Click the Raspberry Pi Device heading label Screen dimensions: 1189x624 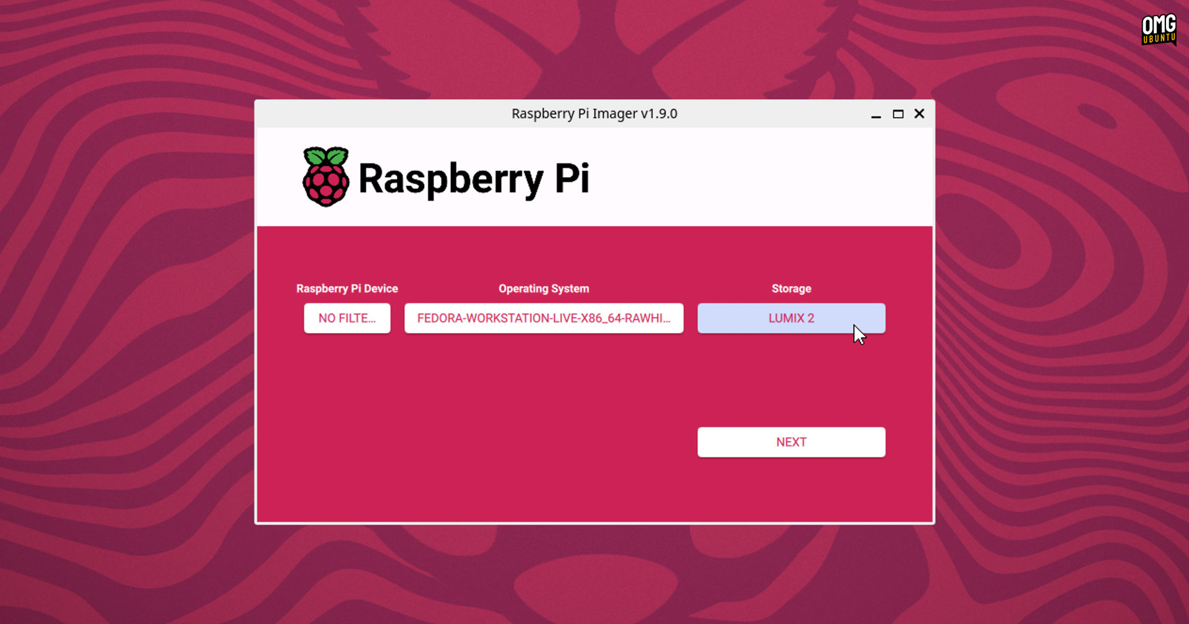pos(347,288)
